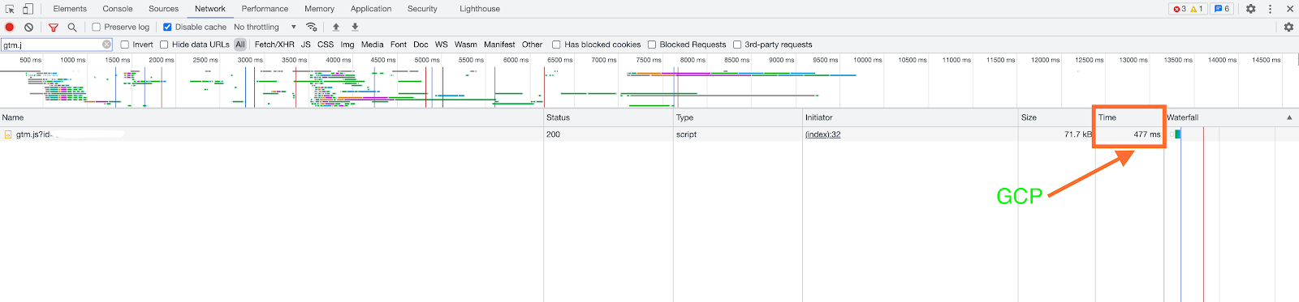Filter by Manifest requests

click(x=499, y=45)
